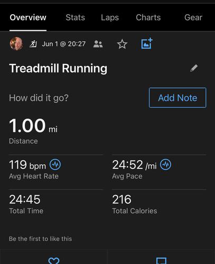This screenshot has height=264, width=215.
Task: Open the add photo icon
Action: (147, 43)
